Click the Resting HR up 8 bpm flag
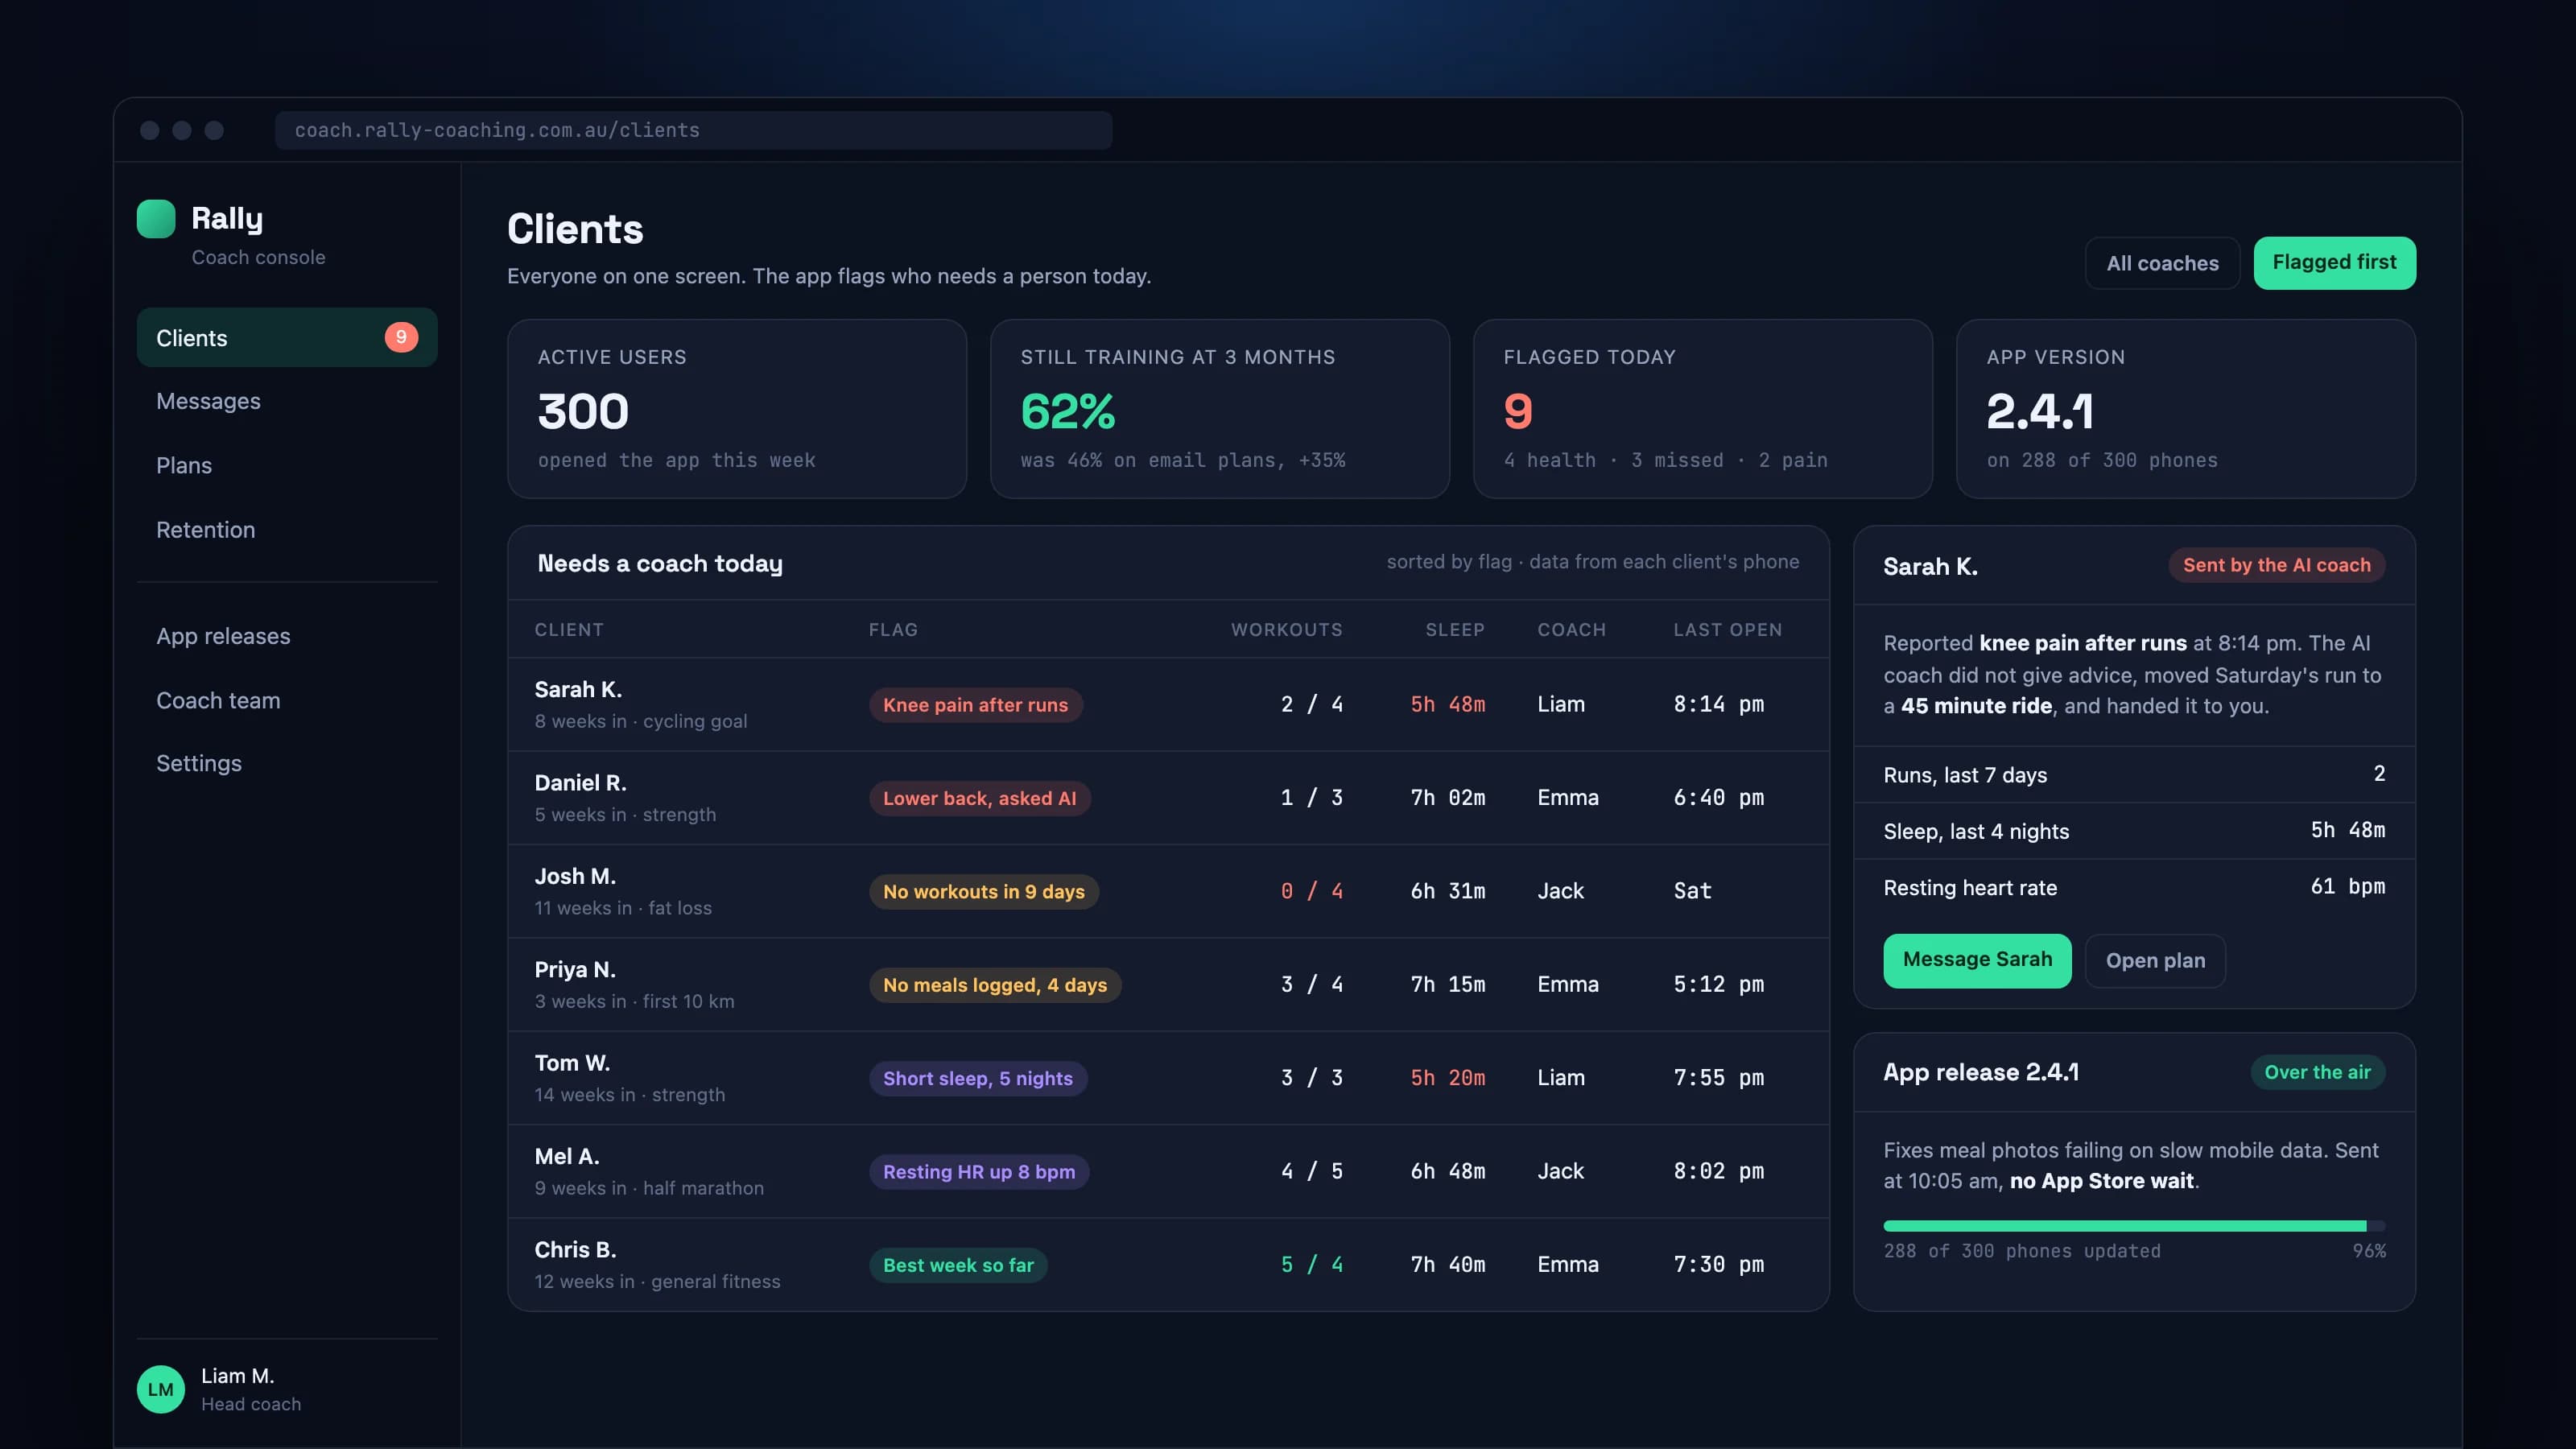This screenshot has height=1449, width=2576. 978,1171
